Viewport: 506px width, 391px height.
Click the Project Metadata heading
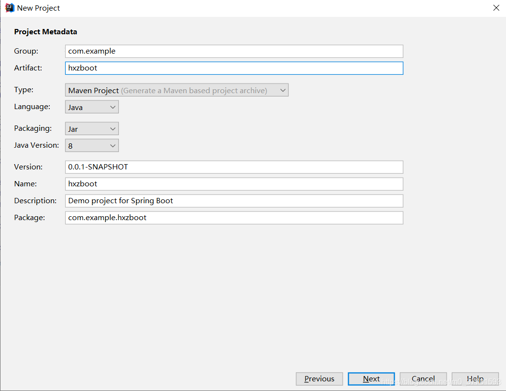click(45, 31)
